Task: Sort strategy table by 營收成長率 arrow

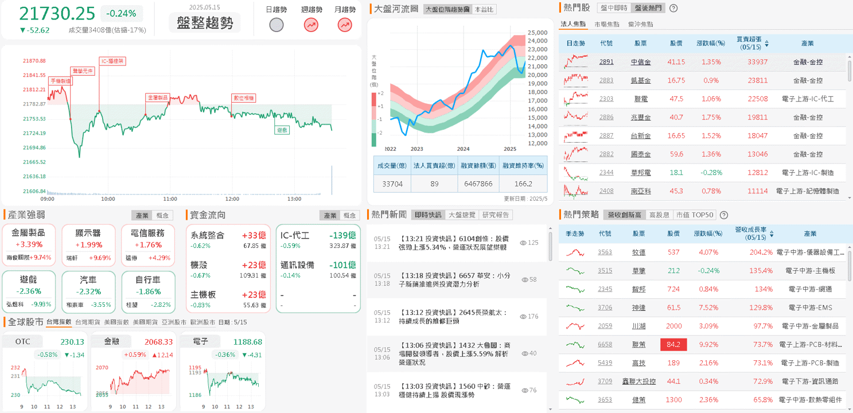Action: [772, 234]
